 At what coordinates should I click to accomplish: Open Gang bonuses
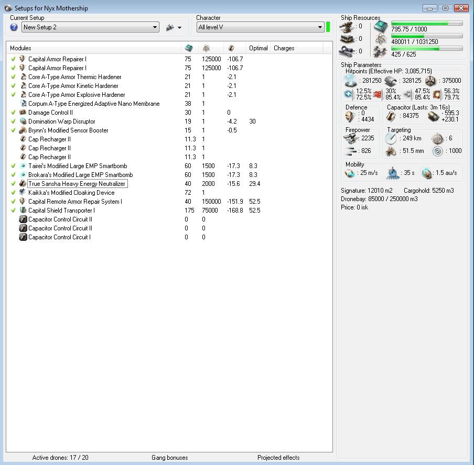pos(169,458)
